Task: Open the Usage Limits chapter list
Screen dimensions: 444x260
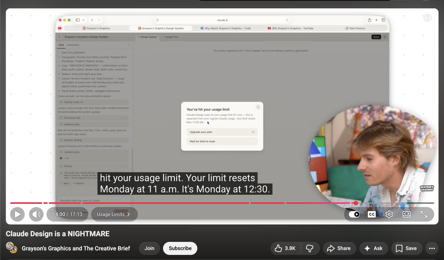Action: tap(114, 214)
